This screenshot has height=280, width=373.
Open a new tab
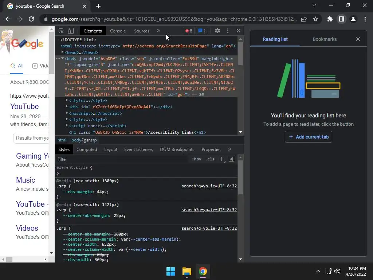coord(98,6)
